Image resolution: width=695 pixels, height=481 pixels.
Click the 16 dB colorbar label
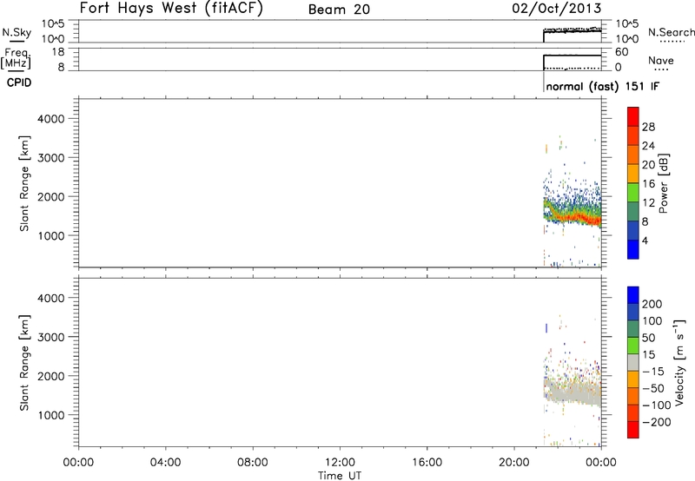(x=648, y=184)
